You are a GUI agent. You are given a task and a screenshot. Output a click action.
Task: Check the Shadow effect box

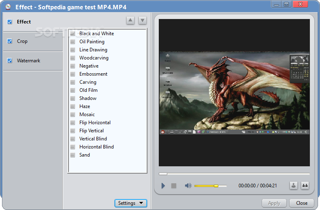(73, 98)
